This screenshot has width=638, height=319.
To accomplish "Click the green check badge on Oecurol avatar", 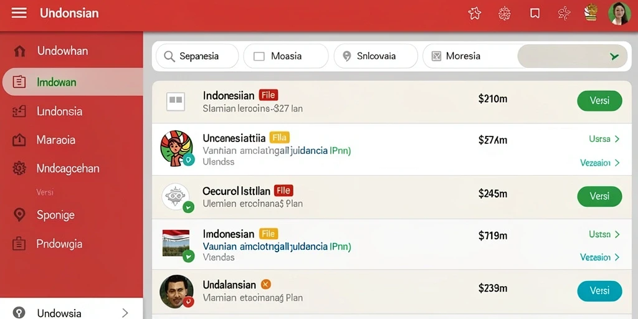I will click(x=188, y=207).
